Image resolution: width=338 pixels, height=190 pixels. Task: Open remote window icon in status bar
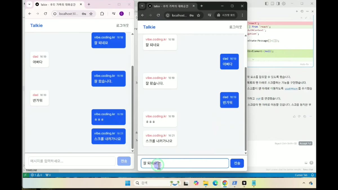(x=25, y=175)
